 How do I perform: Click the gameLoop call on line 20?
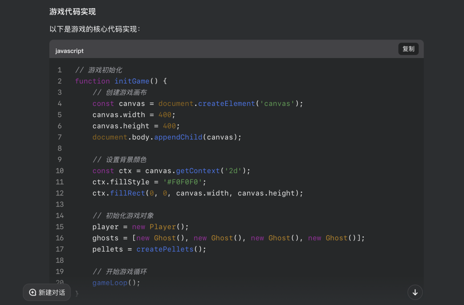coord(108,283)
